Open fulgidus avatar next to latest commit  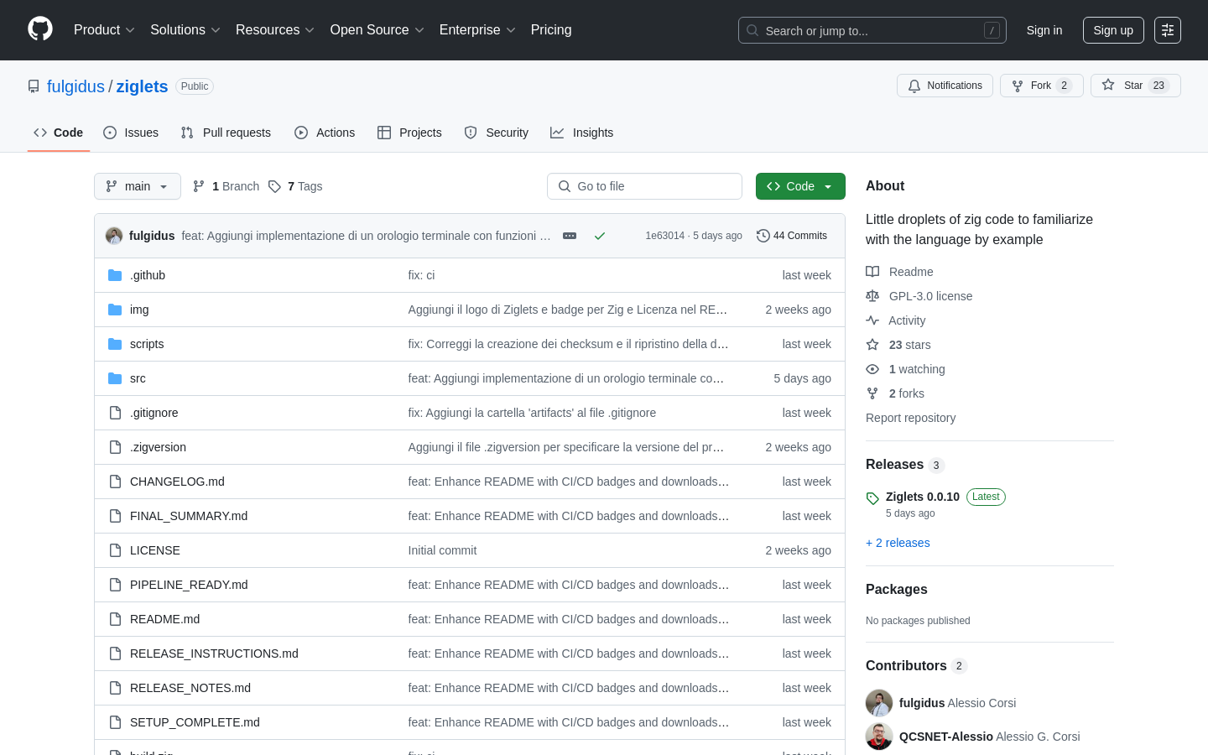point(114,236)
